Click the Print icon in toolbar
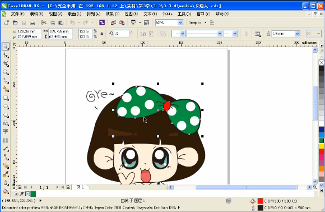This screenshot has width=325, height=212. tap(32, 22)
